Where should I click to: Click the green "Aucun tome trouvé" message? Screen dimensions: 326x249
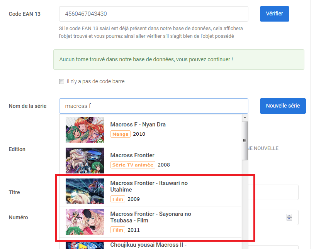pos(179,60)
